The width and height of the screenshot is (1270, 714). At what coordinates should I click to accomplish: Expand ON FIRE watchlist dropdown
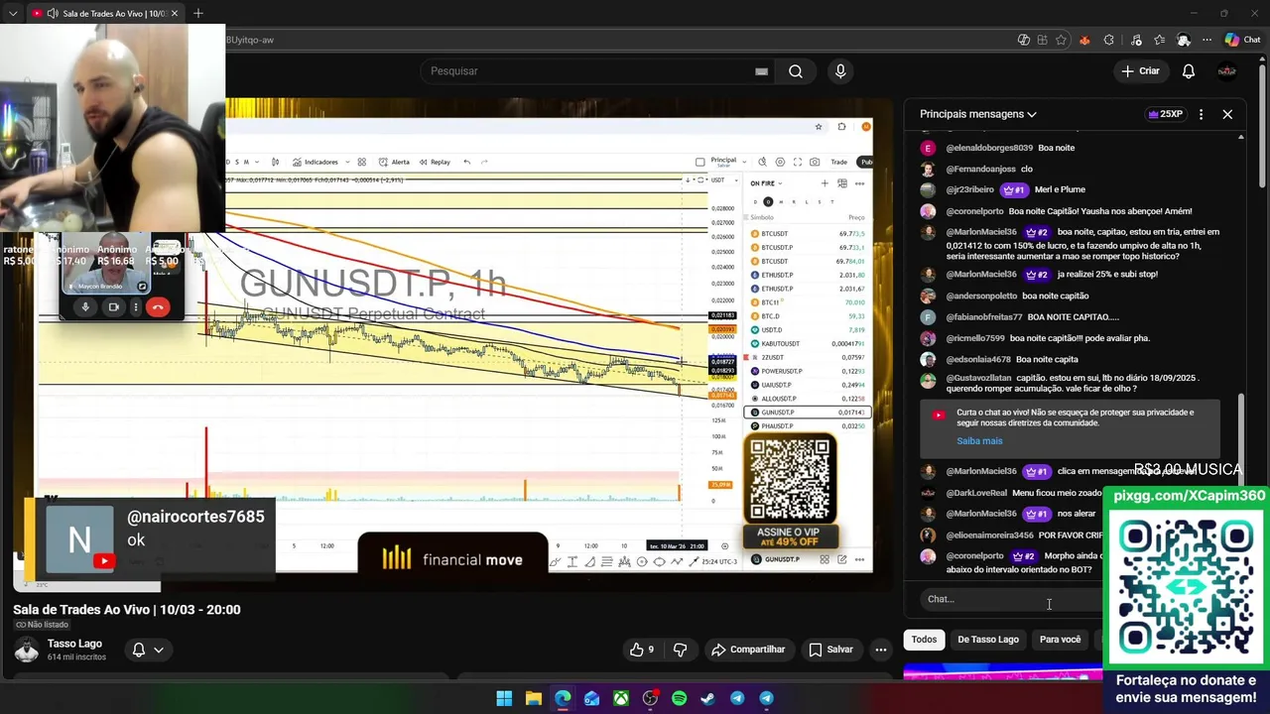[766, 183]
